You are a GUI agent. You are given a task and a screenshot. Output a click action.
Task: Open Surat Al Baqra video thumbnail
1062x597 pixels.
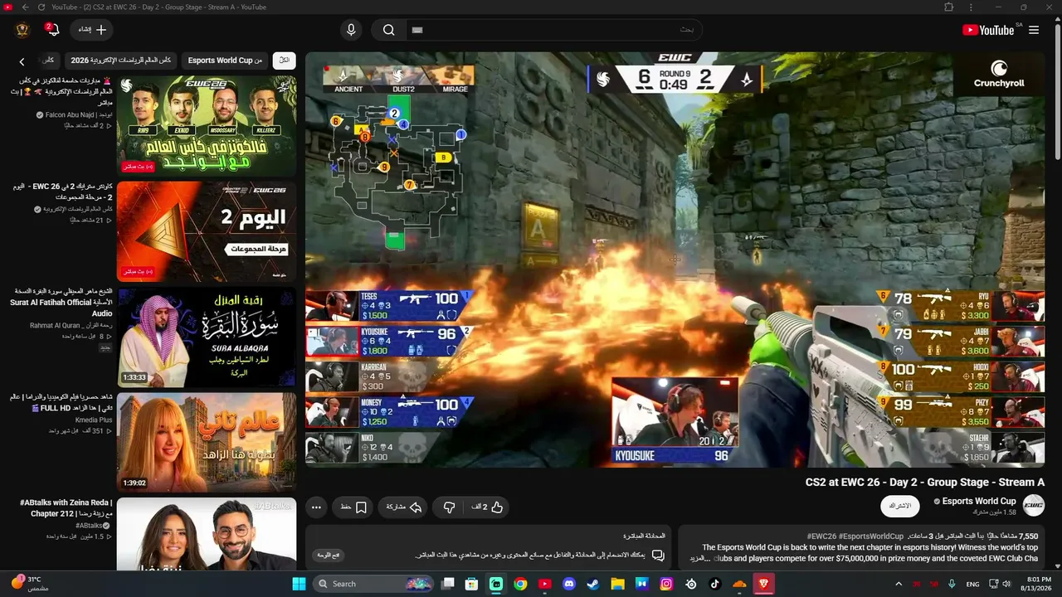(207, 337)
